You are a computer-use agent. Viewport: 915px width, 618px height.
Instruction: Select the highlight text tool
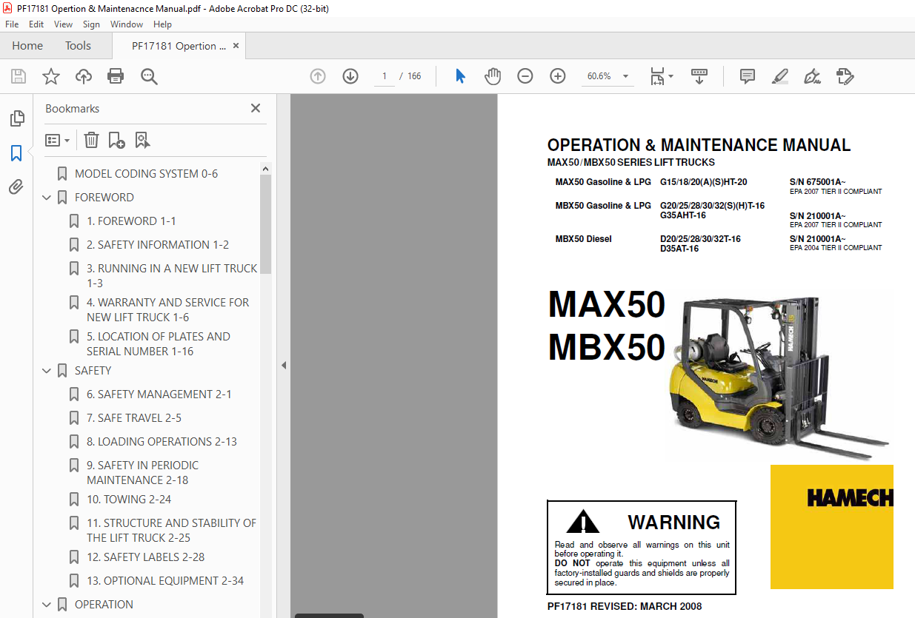779,76
